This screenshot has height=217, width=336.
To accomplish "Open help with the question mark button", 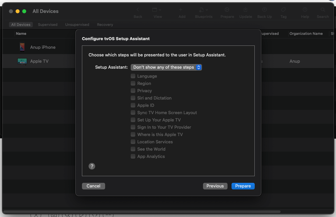I will pos(92,166).
